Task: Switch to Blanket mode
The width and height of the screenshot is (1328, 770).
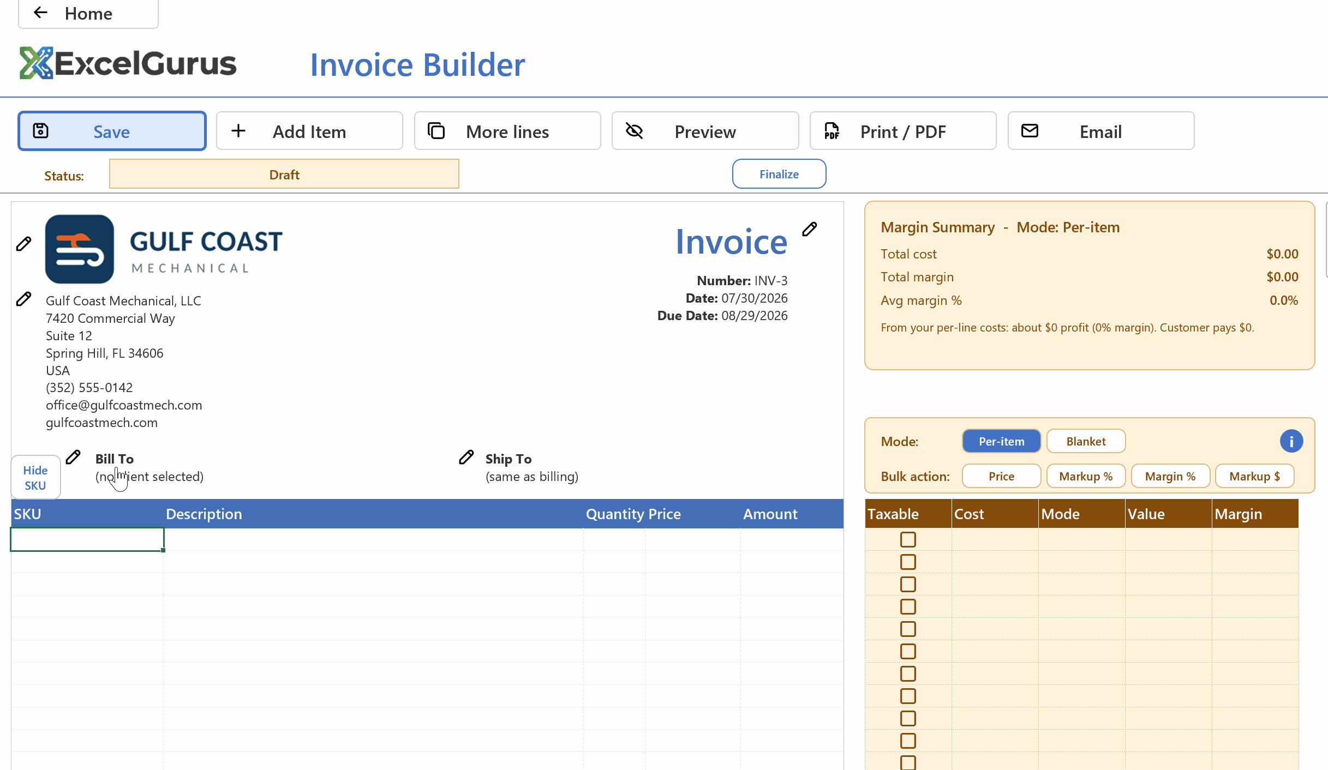Action: (1086, 441)
